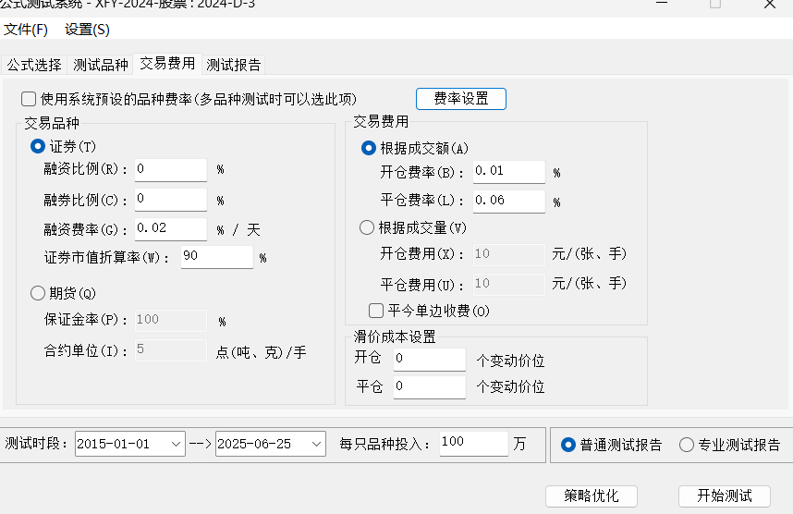793x514 pixels.
Task: Click the 证券市值折算率(W) input field
Action: 216,257
